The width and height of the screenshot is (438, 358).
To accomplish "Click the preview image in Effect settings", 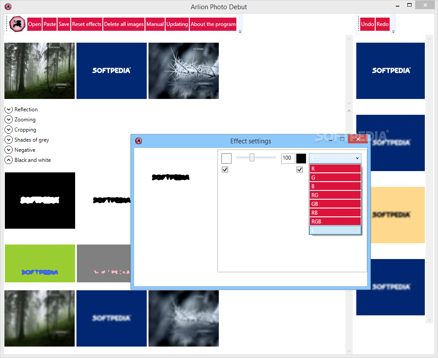I will 170,177.
